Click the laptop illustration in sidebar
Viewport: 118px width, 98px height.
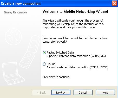point(13,74)
